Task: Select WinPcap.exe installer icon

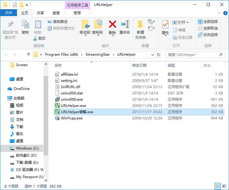Action: (x=57, y=118)
